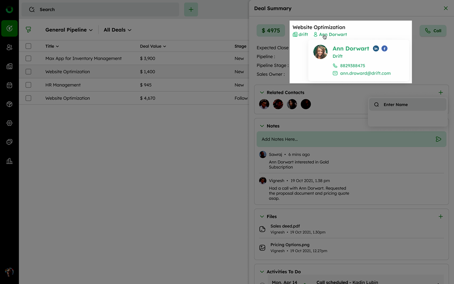Open the Max App for Inventory Management deal
The width and height of the screenshot is (454, 284).
pyautogui.click(x=84, y=59)
